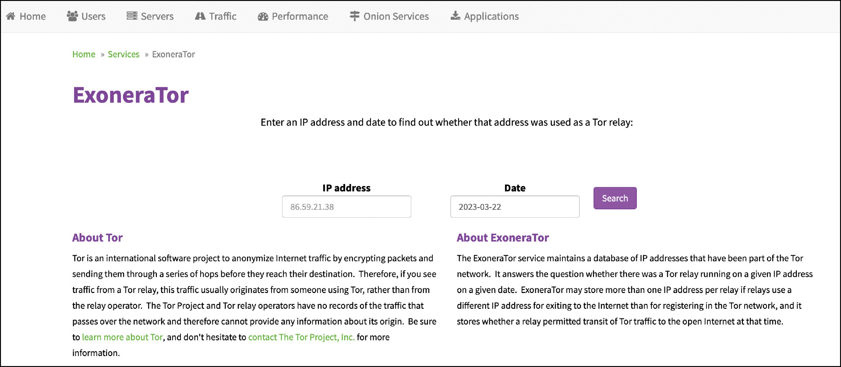Open the Performance menu item
The width and height of the screenshot is (841, 367).
(300, 17)
